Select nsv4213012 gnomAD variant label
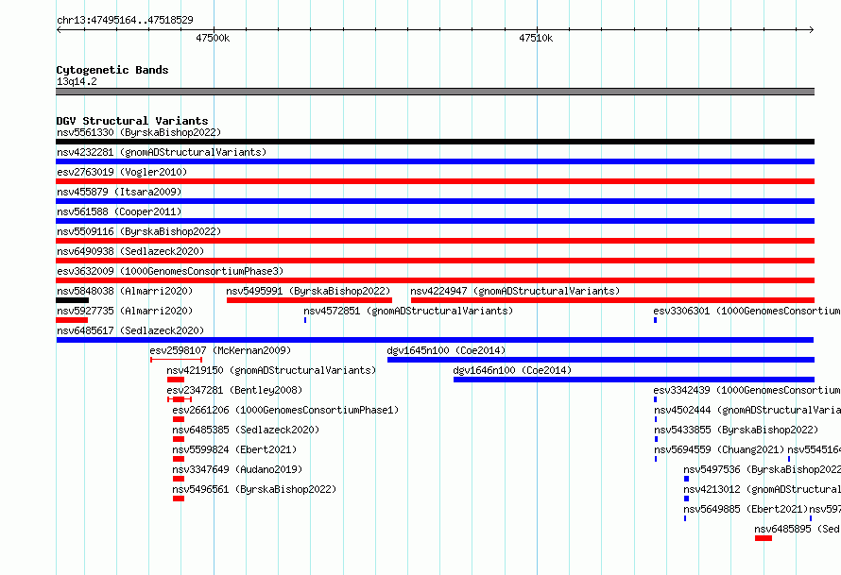Screen dimensions: 841x575 762,489
